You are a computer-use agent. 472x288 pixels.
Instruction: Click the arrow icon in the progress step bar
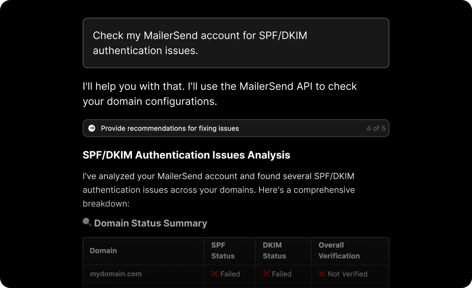(92, 128)
